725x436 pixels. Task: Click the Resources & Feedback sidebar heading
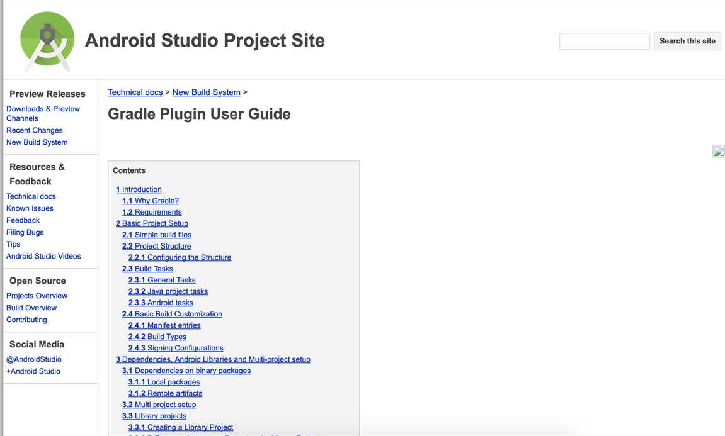click(x=37, y=174)
